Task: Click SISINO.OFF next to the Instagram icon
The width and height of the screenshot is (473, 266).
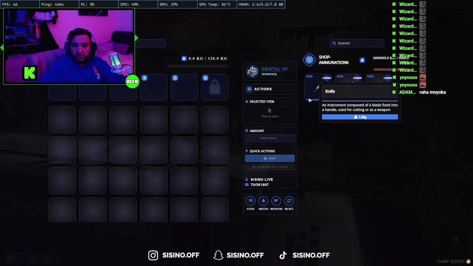Action: click(181, 255)
